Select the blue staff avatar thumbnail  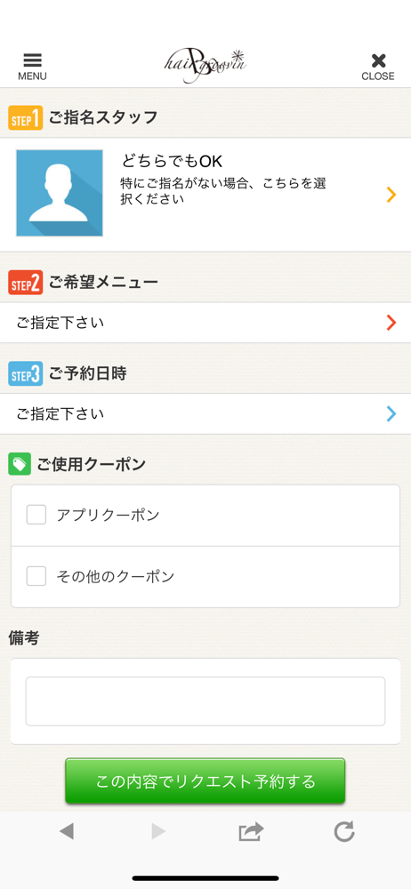(x=60, y=193)
